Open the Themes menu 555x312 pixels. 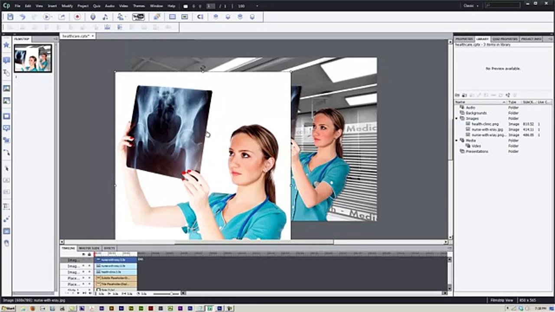[139, 6]
